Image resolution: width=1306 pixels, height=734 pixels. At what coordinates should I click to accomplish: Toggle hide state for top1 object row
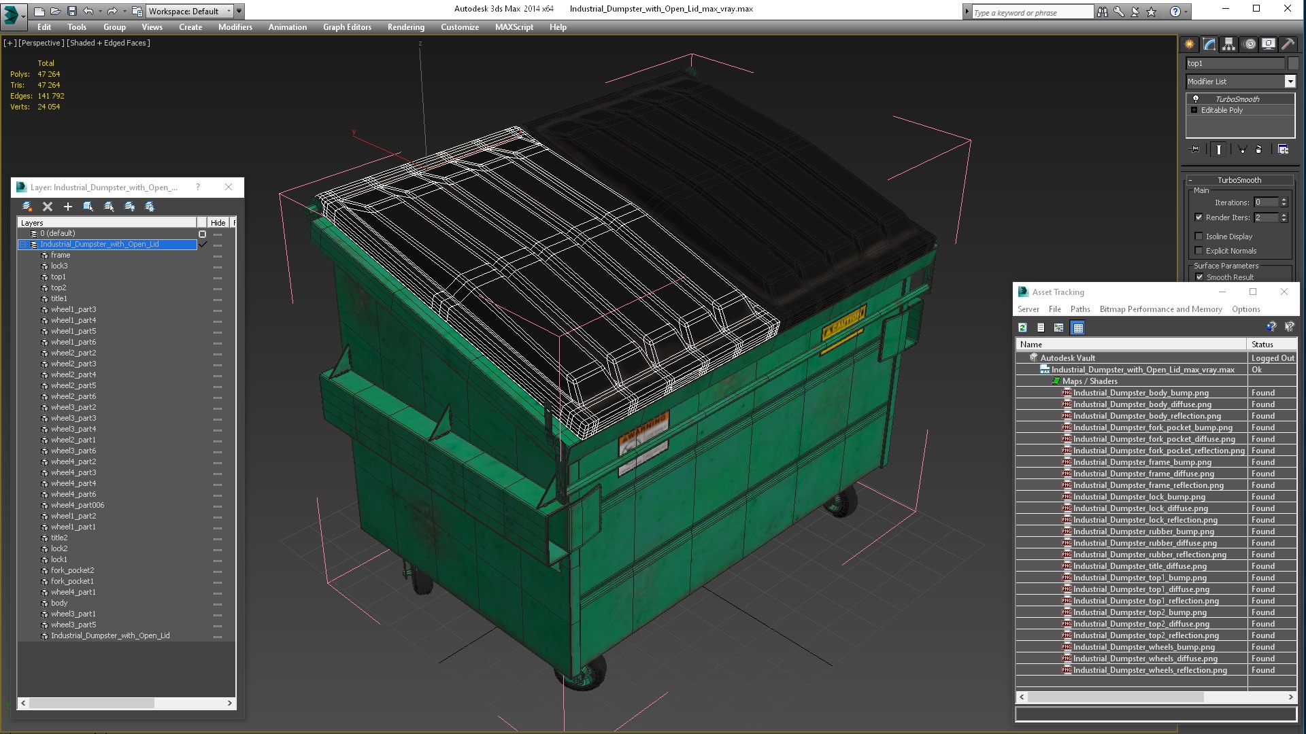pos(218,278)
